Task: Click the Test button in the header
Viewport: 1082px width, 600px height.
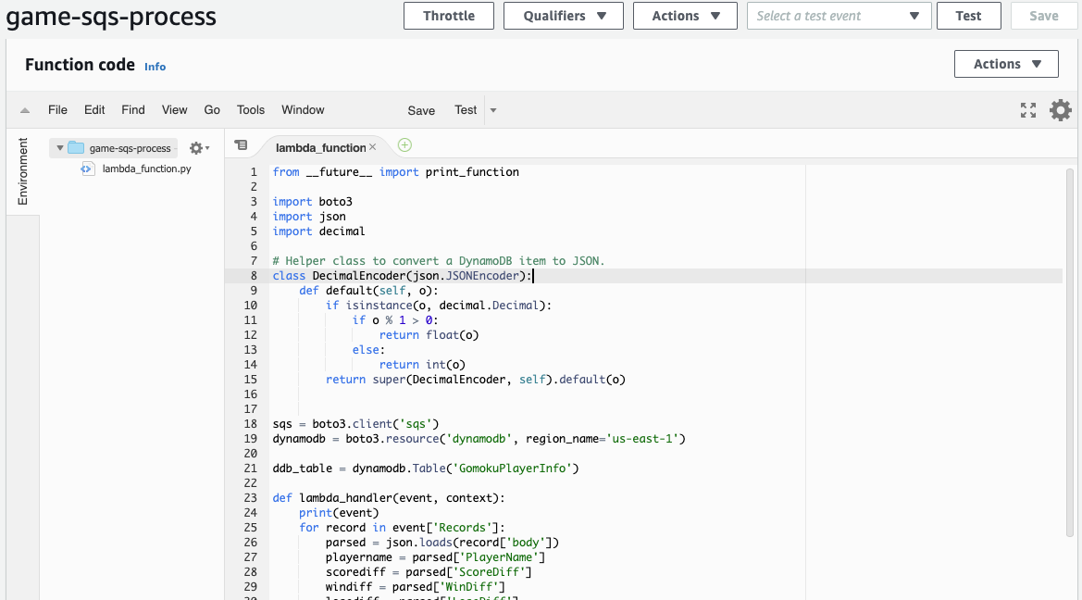Action: [x=968, y=16]
